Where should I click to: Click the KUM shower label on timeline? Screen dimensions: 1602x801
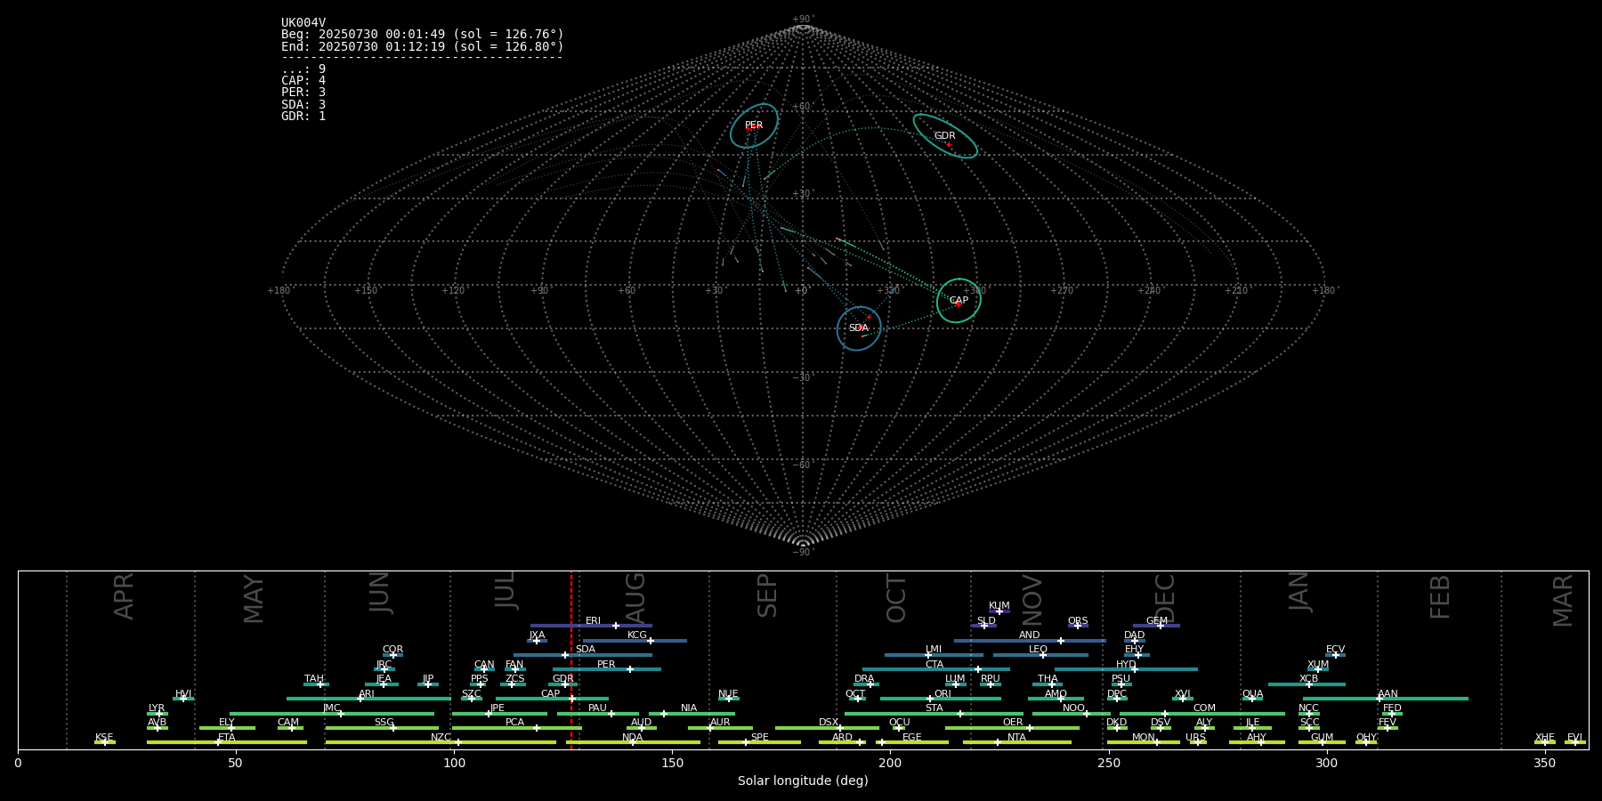[999, 606]
